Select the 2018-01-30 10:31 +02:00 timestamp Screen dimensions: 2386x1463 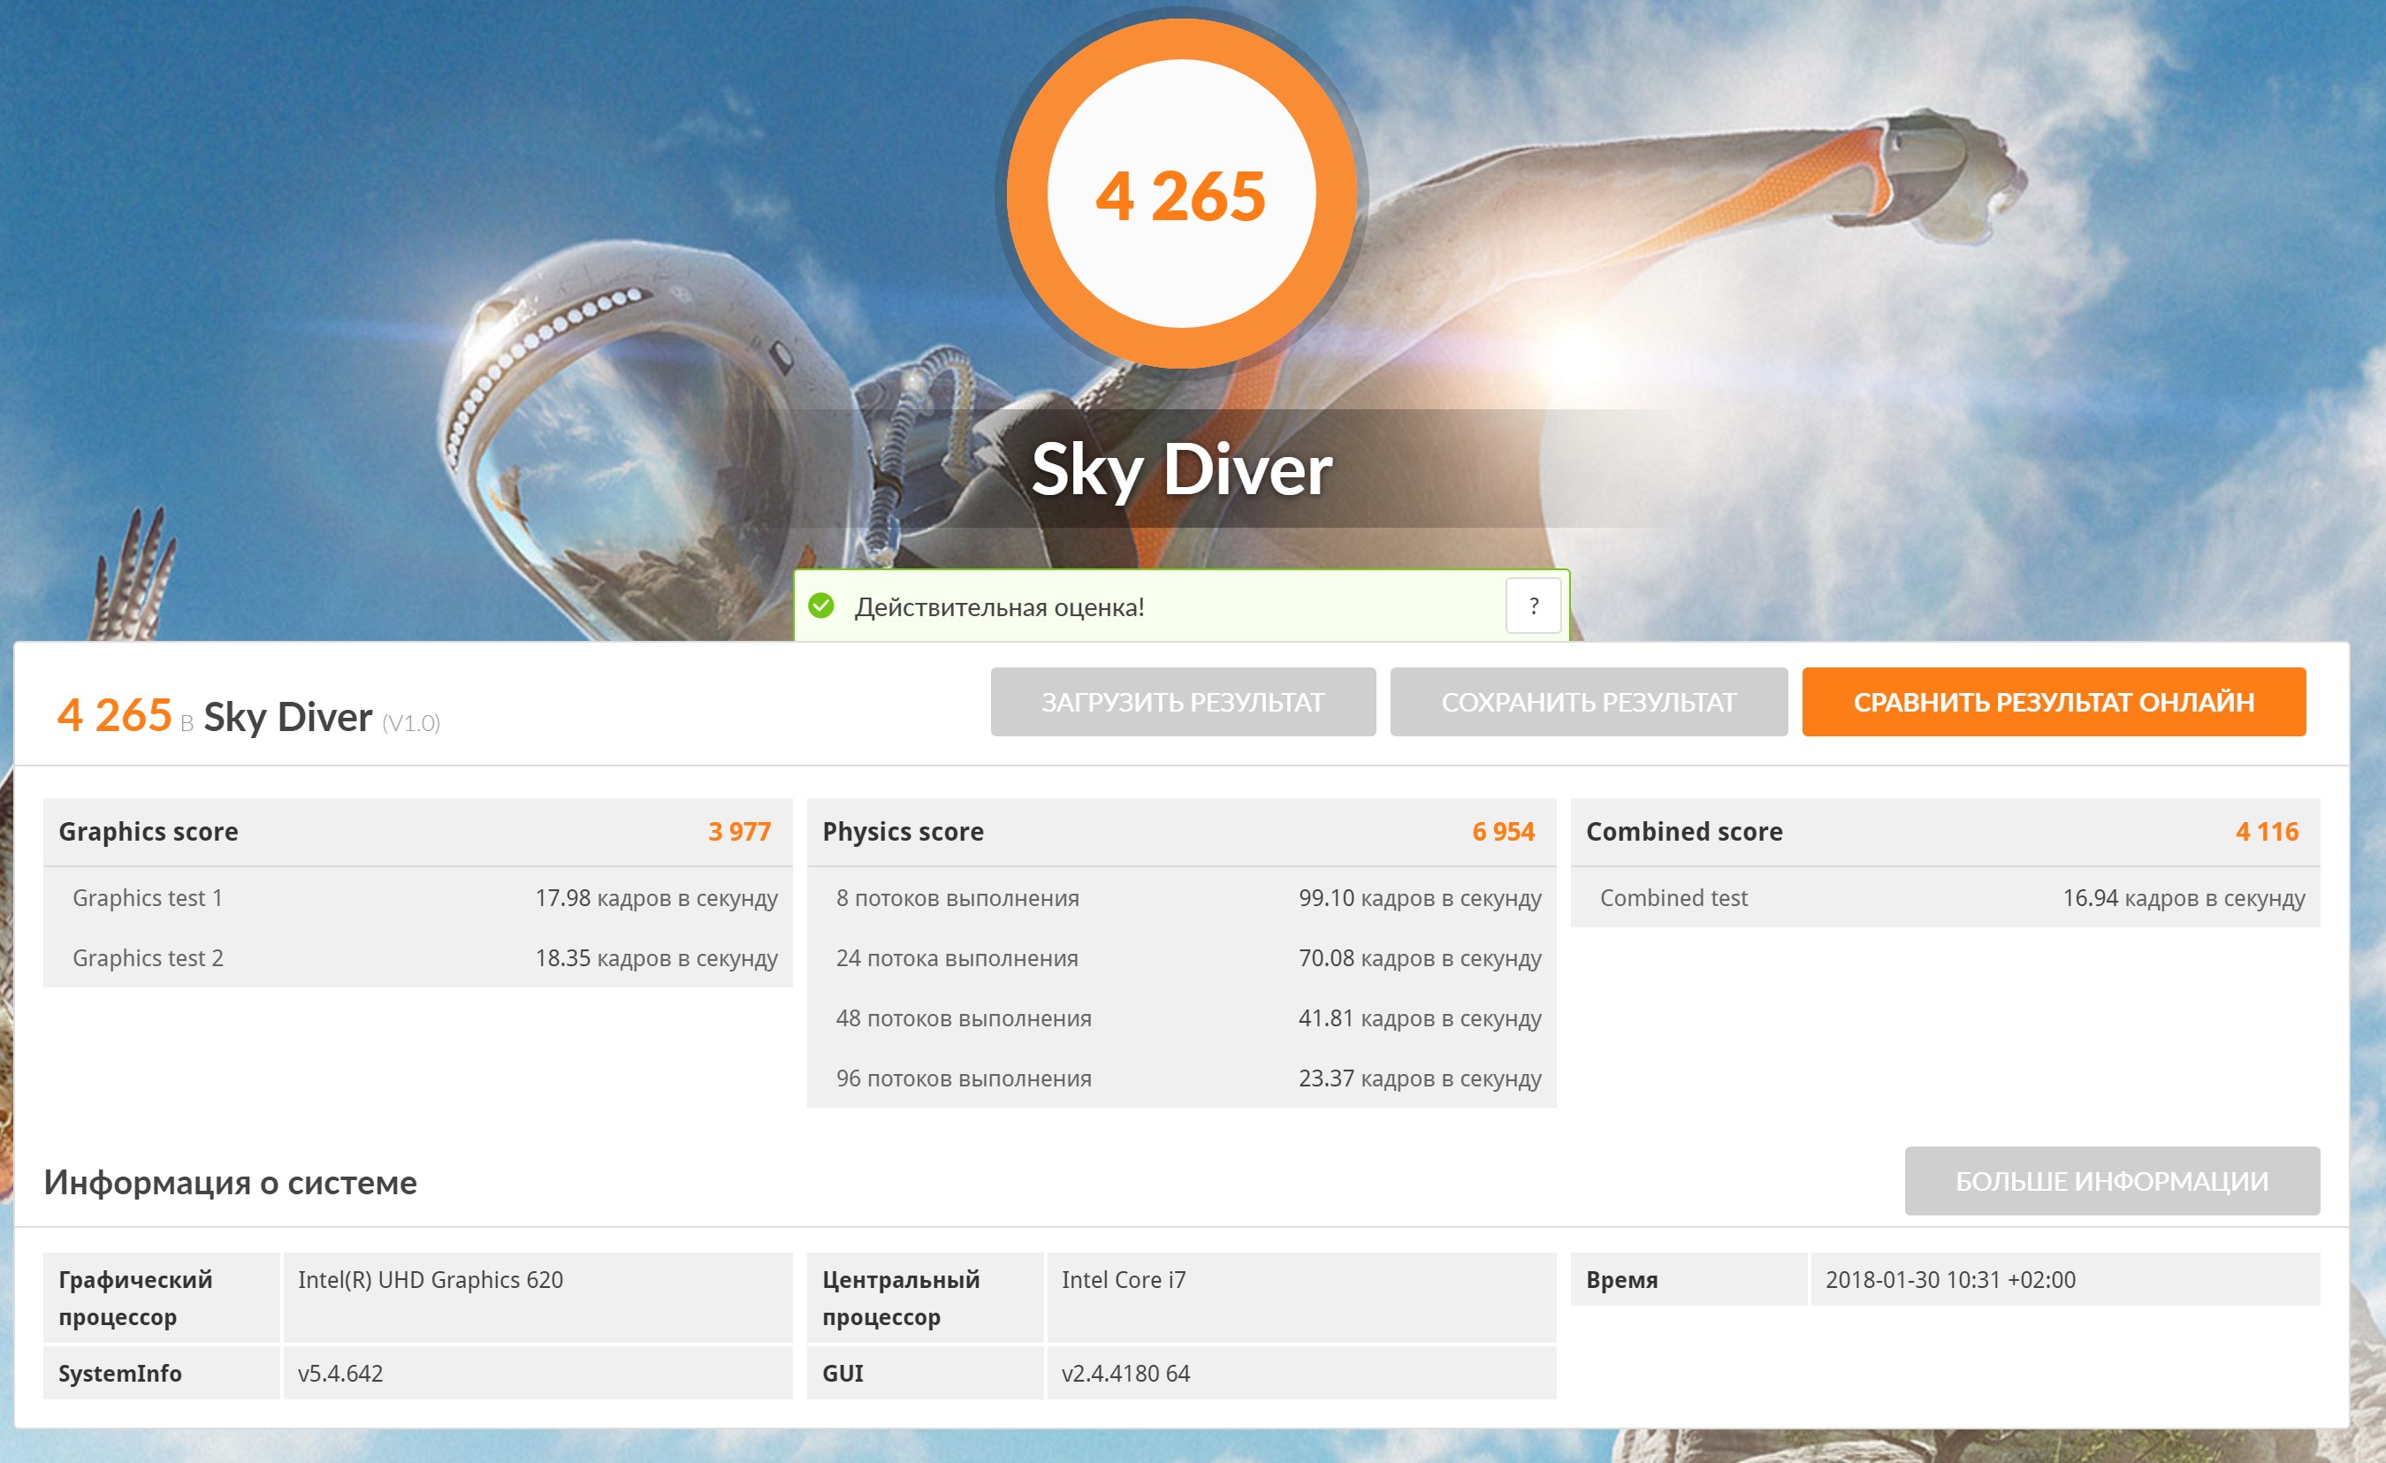coord(1950,1280)
